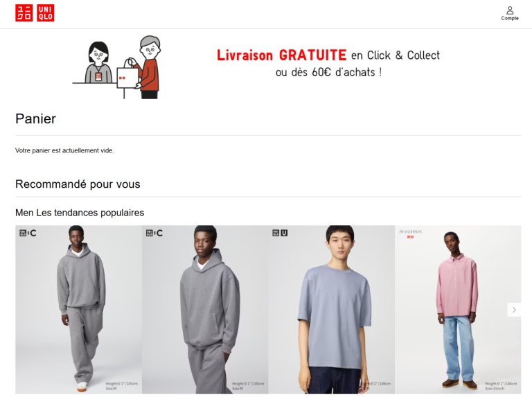This screenshot has height=397, width=532.
Task: Click the Uniqlo:C badge on second hoodie photo
Action: (x=154, y=233)
